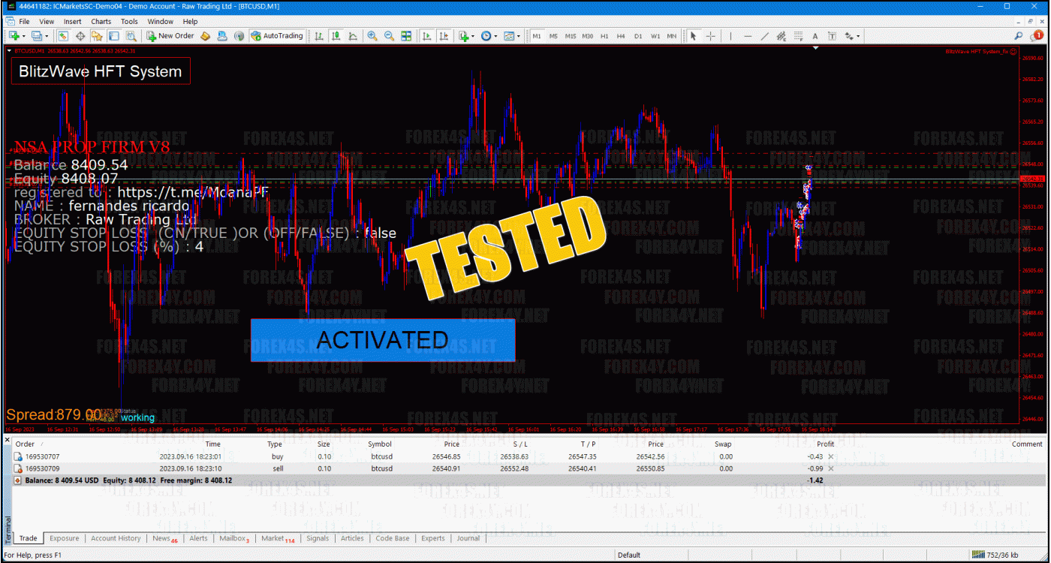Zoom out of the chart

(389, 35)
